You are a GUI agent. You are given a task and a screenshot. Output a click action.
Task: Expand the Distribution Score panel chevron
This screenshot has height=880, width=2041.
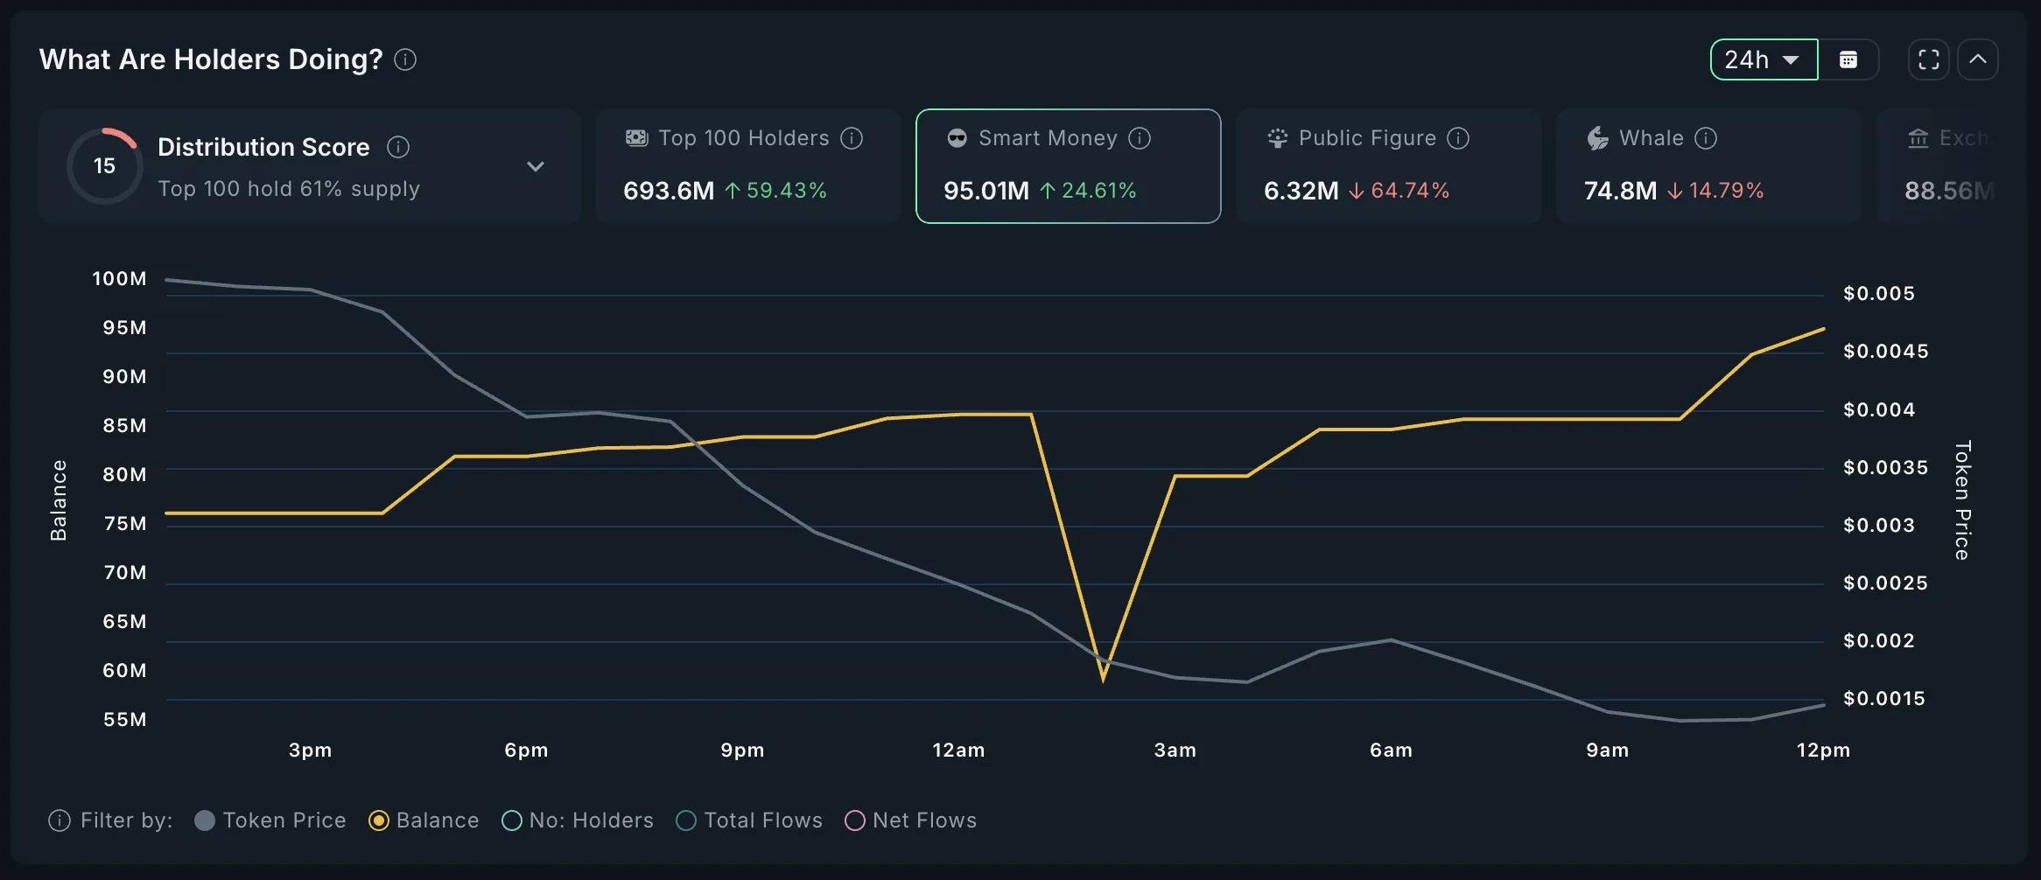click(537, 165)
